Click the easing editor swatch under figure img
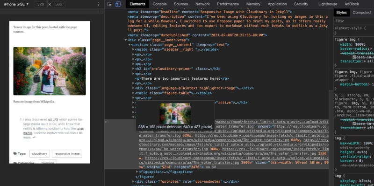 pyautogui.click(x=354, y=57)
